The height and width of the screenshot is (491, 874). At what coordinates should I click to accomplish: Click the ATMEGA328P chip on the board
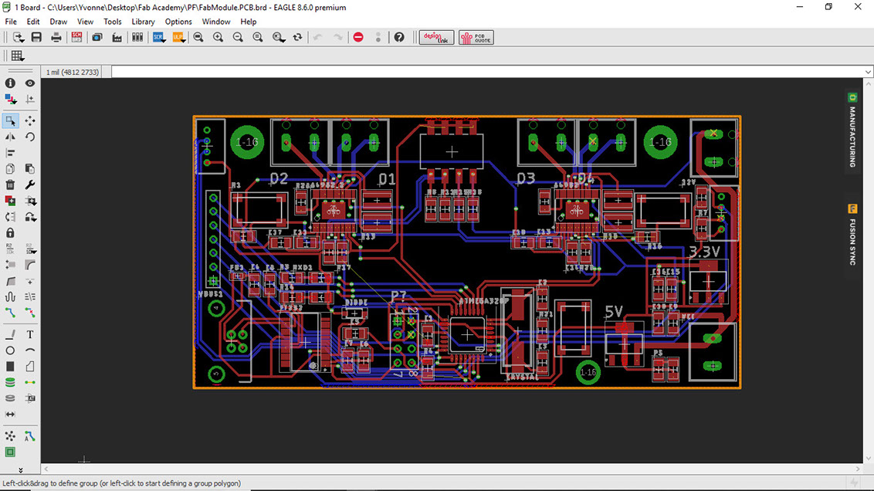[x=467, y=335]
